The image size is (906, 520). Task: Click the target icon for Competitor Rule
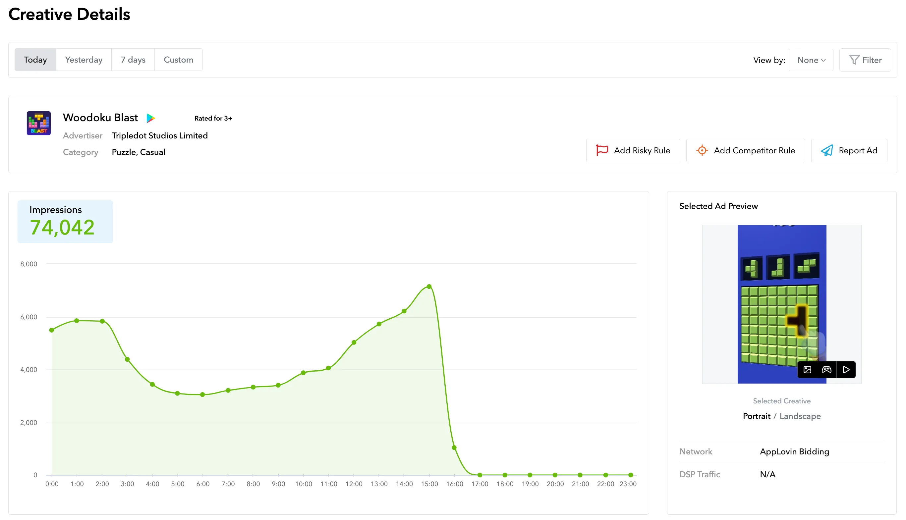pos(702,150)
